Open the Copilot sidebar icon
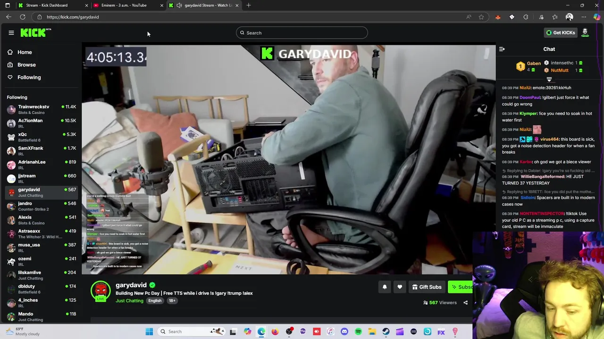Screen dimensions: 604x339 coord(597,17)
